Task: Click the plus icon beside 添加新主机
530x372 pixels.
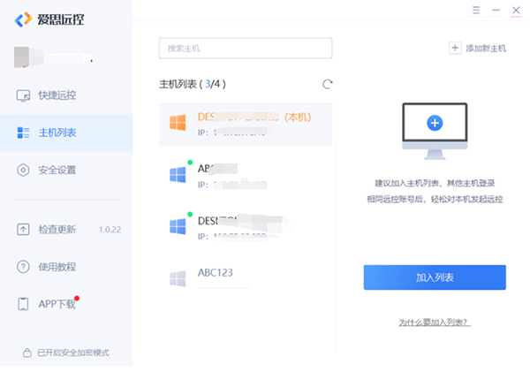Action: click(455, 48)
